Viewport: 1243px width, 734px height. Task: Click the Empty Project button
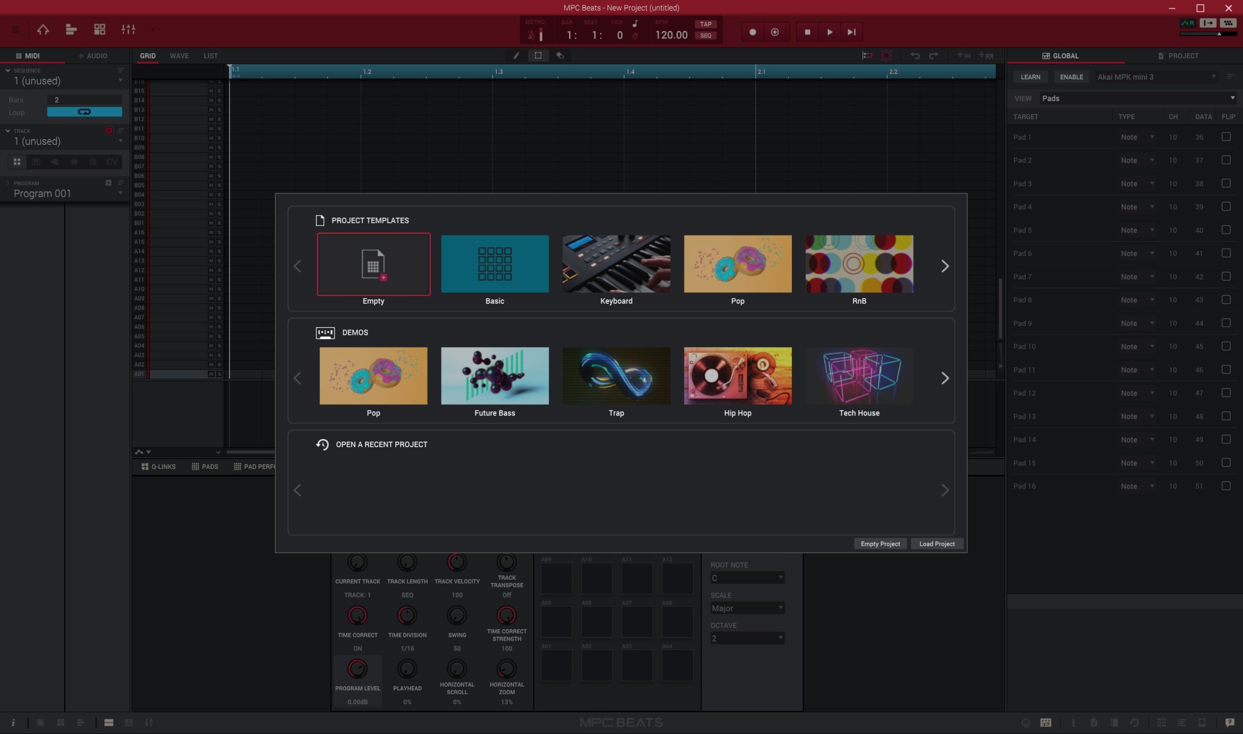point(880,544)
